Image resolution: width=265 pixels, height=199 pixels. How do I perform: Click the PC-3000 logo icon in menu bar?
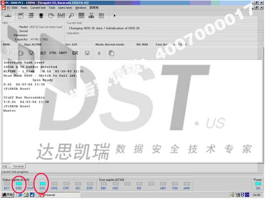click(3, 7)
